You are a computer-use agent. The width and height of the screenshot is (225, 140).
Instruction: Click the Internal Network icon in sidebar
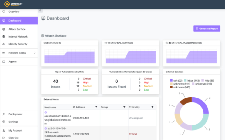pyautogui.click(x=4, y=37)
